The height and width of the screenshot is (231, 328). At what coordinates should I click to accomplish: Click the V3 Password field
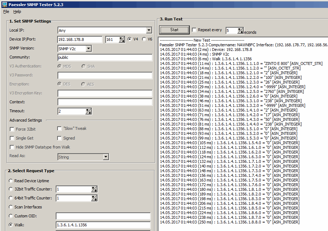(x=105, y=75)
